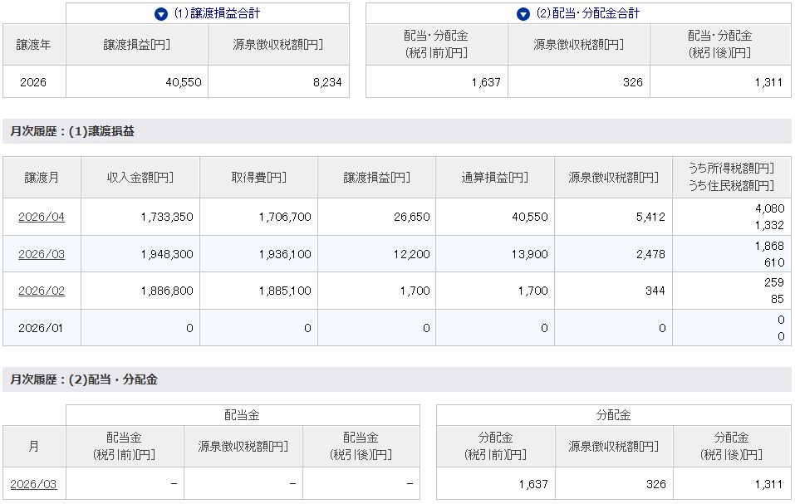
Task: Click the arrow icon beside (2) 配当・分配金合計
Action: [x=523, y=14]
